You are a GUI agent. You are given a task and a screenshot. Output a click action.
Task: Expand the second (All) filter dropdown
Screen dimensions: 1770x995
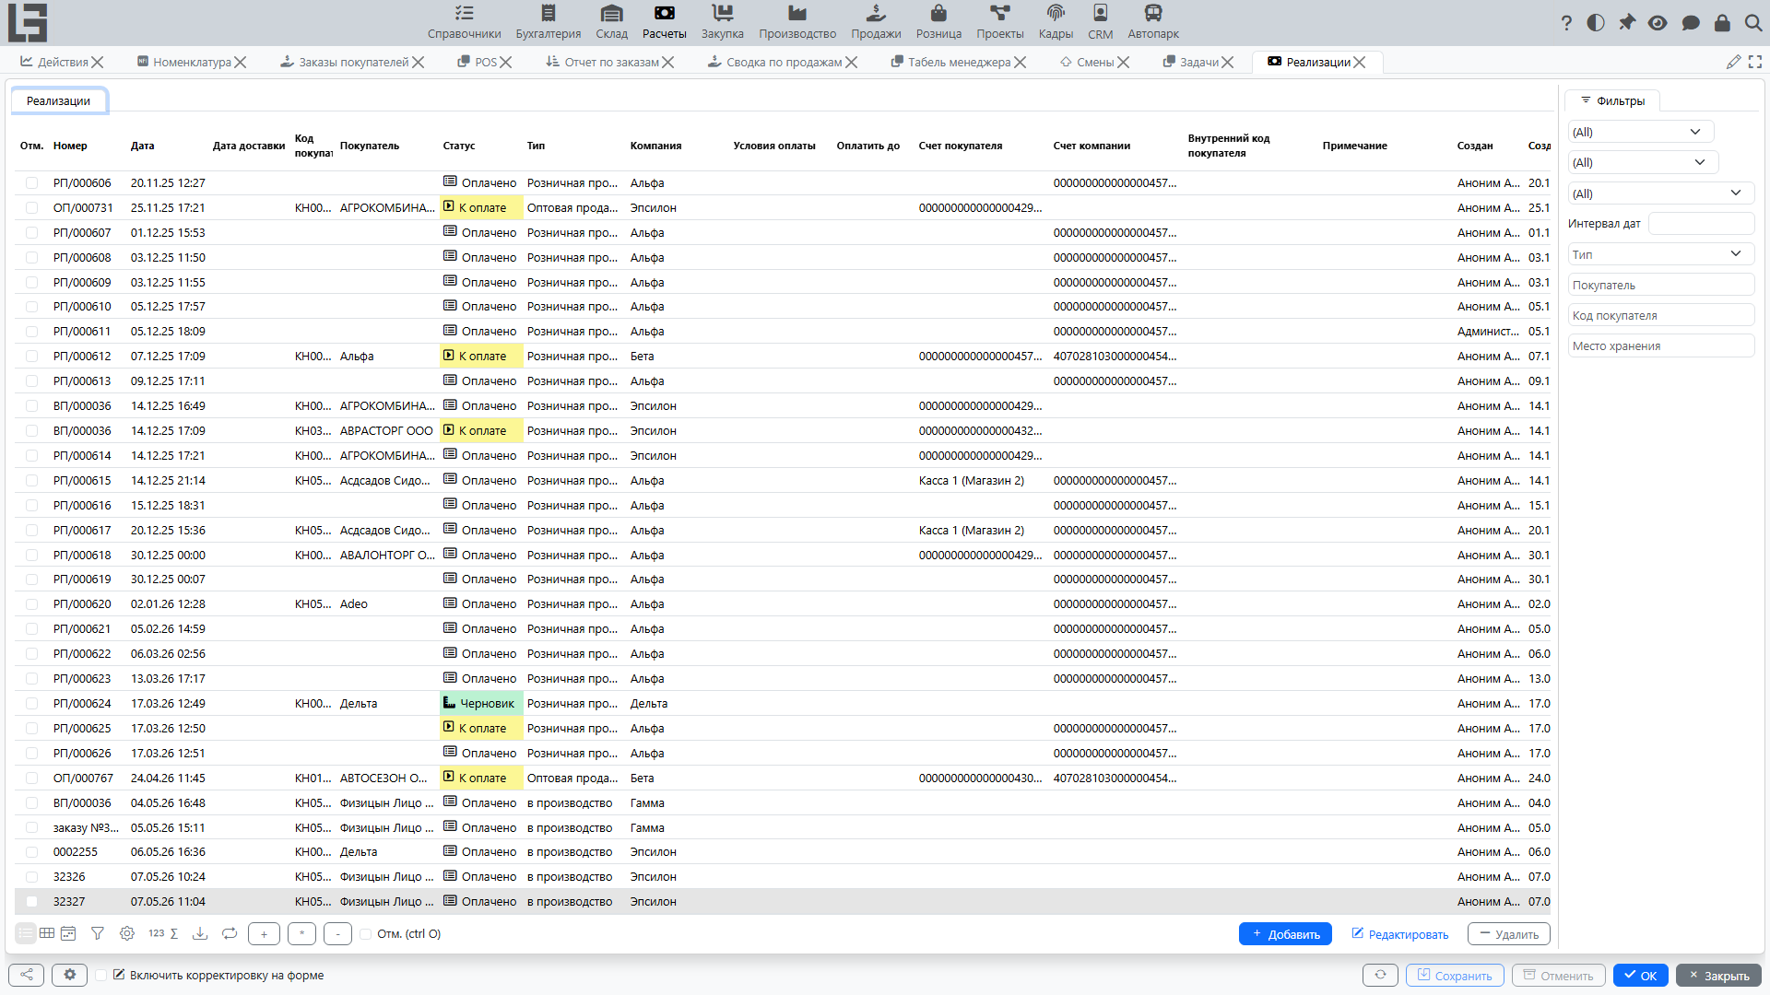click(1643, 162)
